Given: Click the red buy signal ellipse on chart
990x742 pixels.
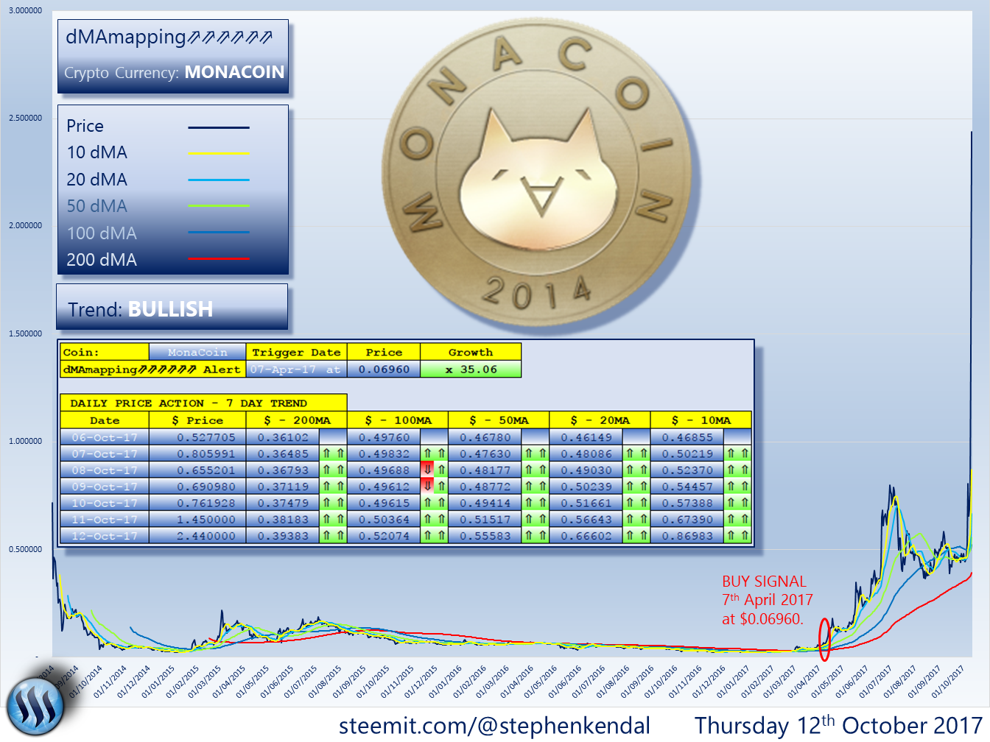Looking at the screenshot, I should pos(825,640).
